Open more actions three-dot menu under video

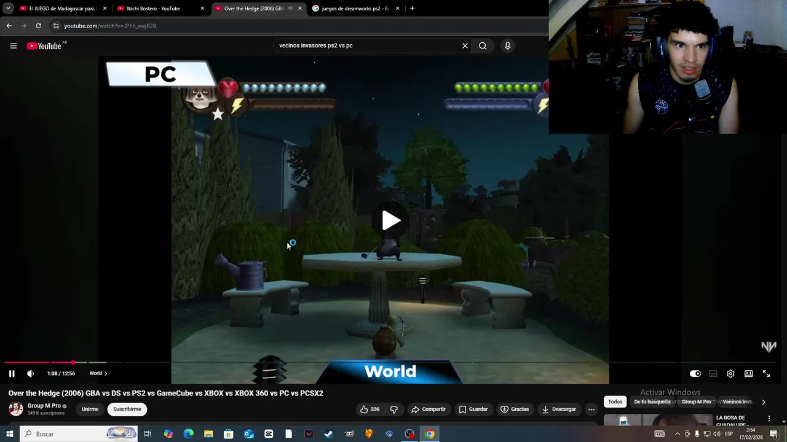(591, 409)
